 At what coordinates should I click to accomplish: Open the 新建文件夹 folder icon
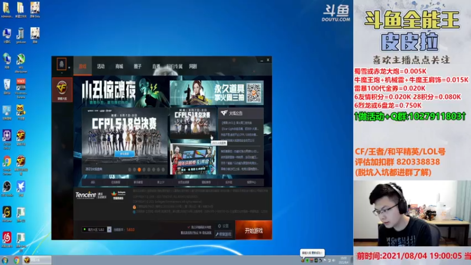[x=21, y=9]
